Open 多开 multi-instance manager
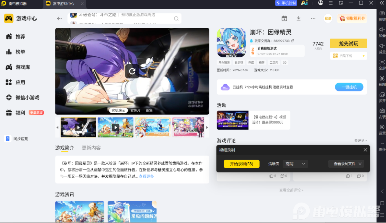Image resolution: width=386 pixels, height=223 pixels. (x=382, y=97)
